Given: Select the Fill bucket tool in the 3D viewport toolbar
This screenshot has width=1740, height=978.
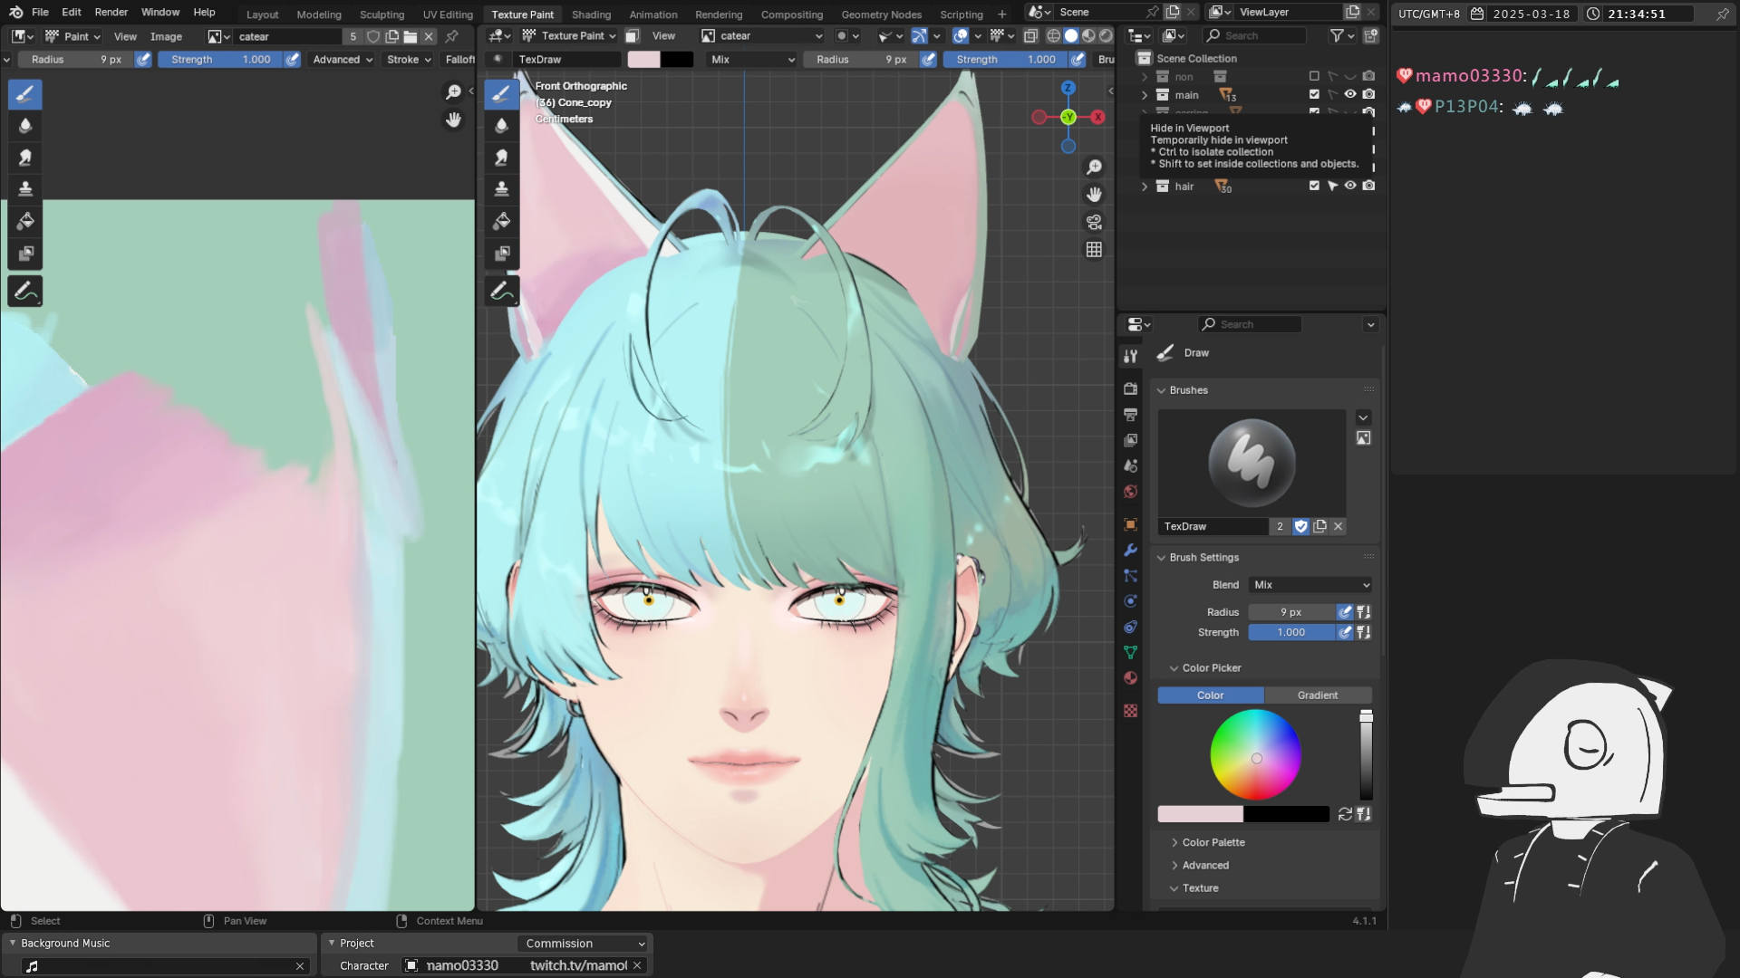Looking at the screenshot, I should click(x=501, y=221).
